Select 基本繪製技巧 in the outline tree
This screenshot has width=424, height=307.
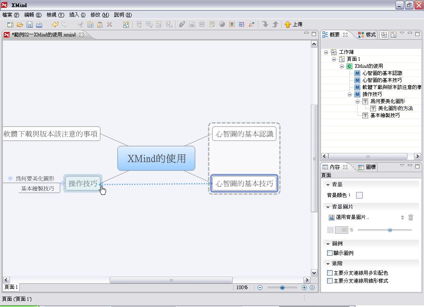pyautogui.click(x=385, y=115)
